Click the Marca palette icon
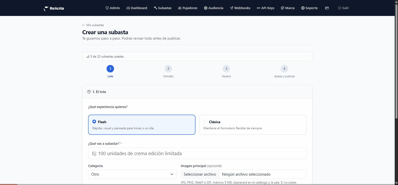Image resolution: width=398 pixels, height=185 pixels. pos(283,8)
